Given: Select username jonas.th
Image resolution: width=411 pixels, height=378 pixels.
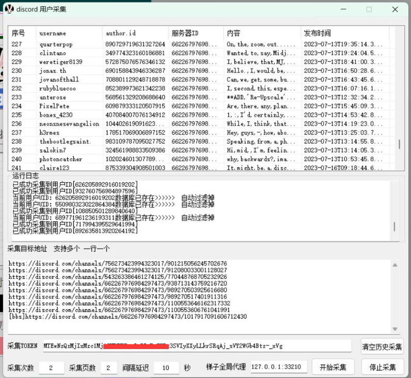Looking at the screenshot, I should point(53,71).
